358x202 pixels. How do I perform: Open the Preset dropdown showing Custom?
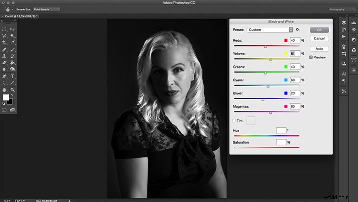pos(270,30)
